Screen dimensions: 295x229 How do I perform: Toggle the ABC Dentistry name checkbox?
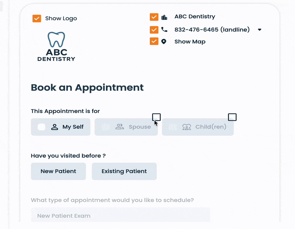coord(154,17)
